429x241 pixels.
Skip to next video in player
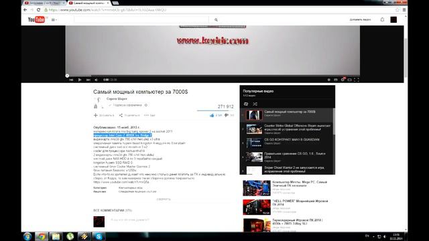click(88, 80)
